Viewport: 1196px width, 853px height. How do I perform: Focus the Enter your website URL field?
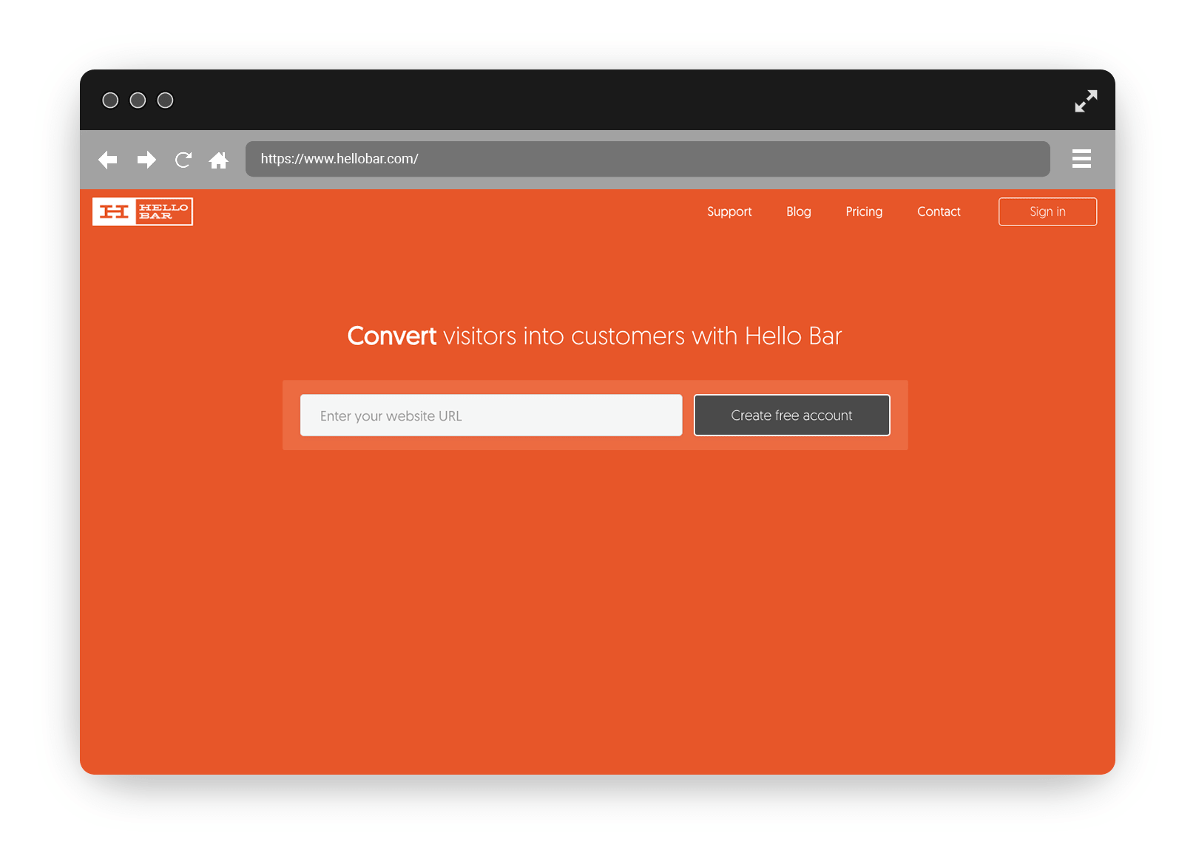click(x=491, y=415)
